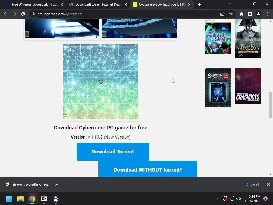The width and height of the screenshot is (273, 205).
Task: Reload the smilegames.org page
Action: coord(23,14)
